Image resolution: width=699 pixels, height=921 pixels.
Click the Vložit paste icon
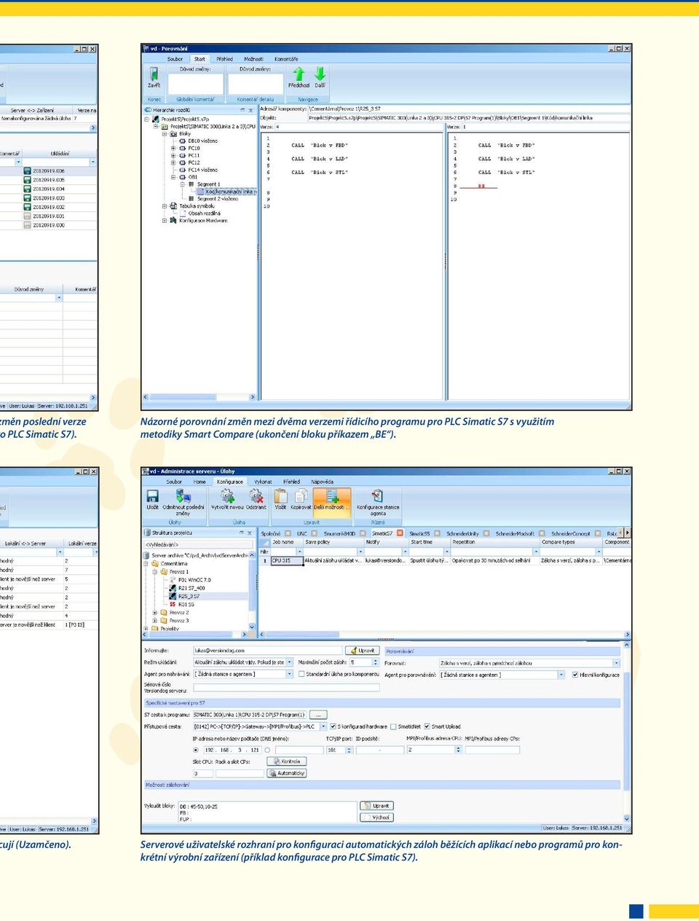280,497
